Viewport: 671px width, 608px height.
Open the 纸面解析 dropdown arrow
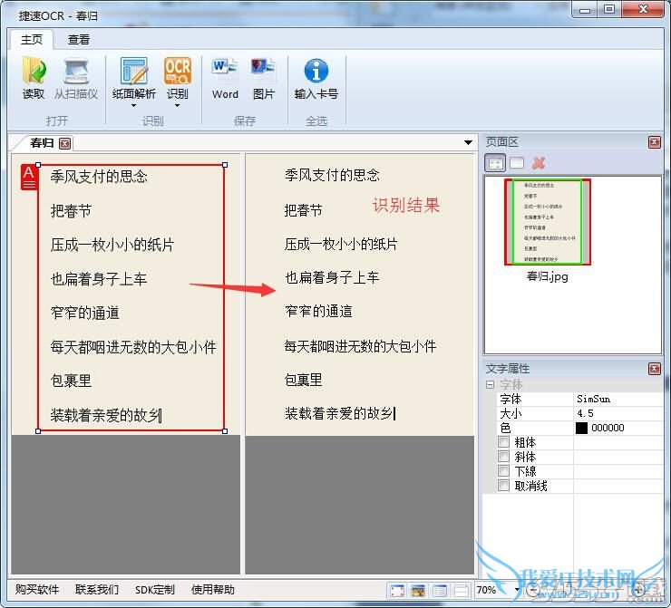tap(134, 106)
